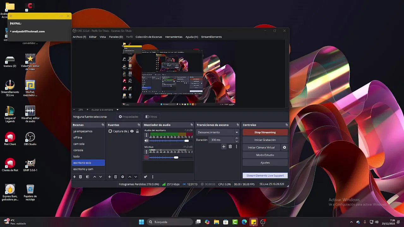The width and height of the screenshot is (404, 227).
Task: Open source properties gear in Fuentes toolbar
Action: coord(123,177)
